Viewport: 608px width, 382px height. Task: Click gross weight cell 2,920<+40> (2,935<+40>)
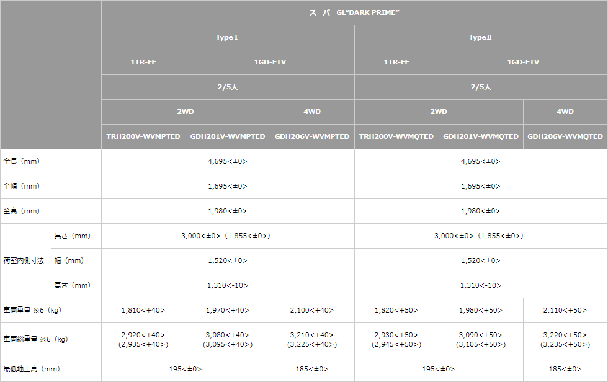click(143, 340)
